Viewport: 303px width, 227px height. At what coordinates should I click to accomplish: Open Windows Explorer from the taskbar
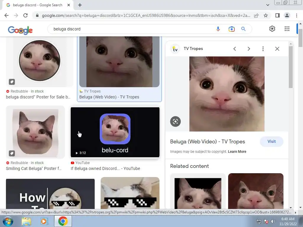26,222
